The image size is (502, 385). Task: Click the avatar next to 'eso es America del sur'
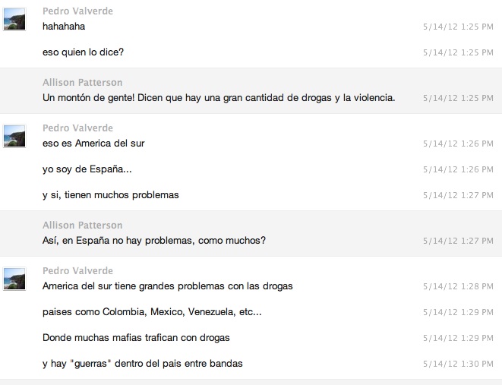click(x=15, y=136)
